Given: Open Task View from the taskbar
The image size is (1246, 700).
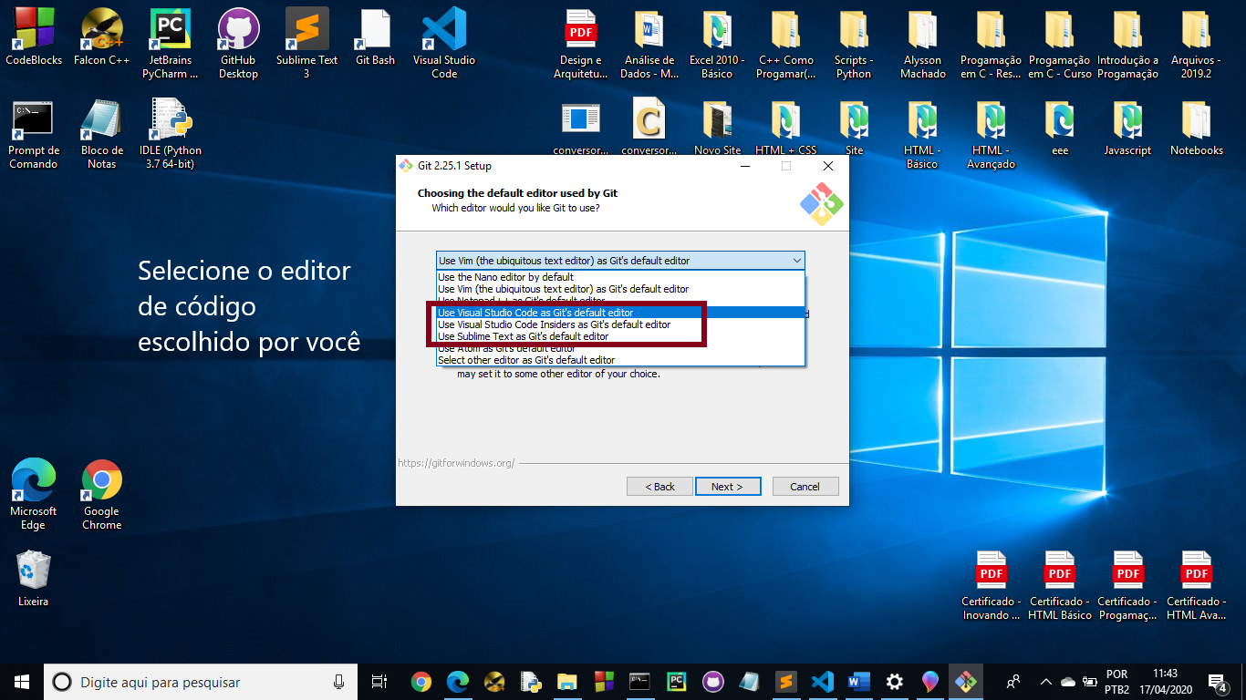Looking at the screenshot, I should pyautogui.click(x=379, y=682).
